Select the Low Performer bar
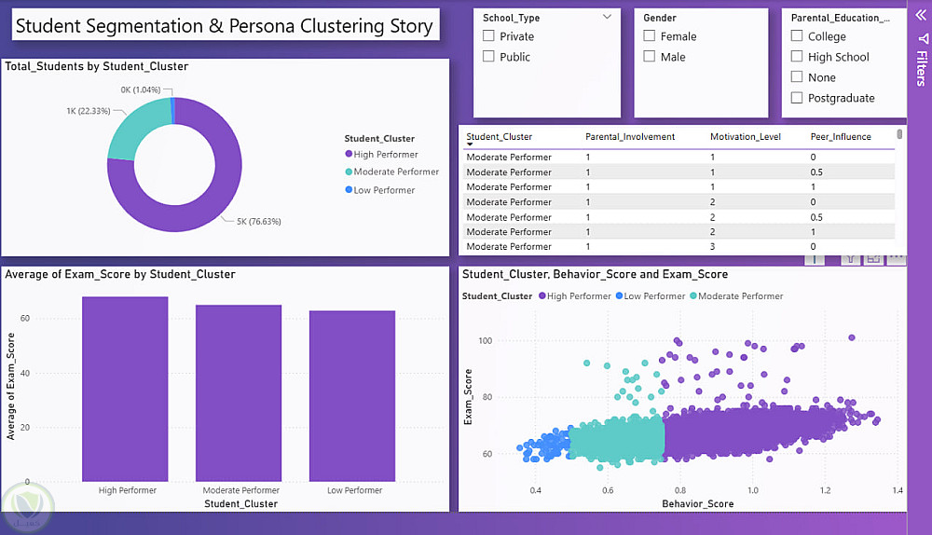This screenshot has width=932, height=535. (x=352, y=396)
